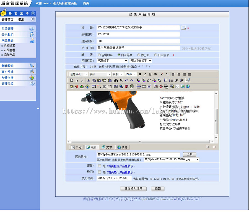Go to 产品管理 in the sidebar

coord(9,50)
